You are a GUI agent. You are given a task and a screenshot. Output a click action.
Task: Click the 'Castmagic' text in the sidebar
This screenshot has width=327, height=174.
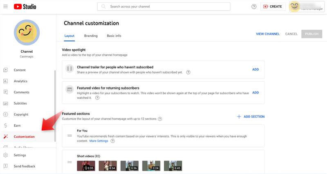point(27,56)
